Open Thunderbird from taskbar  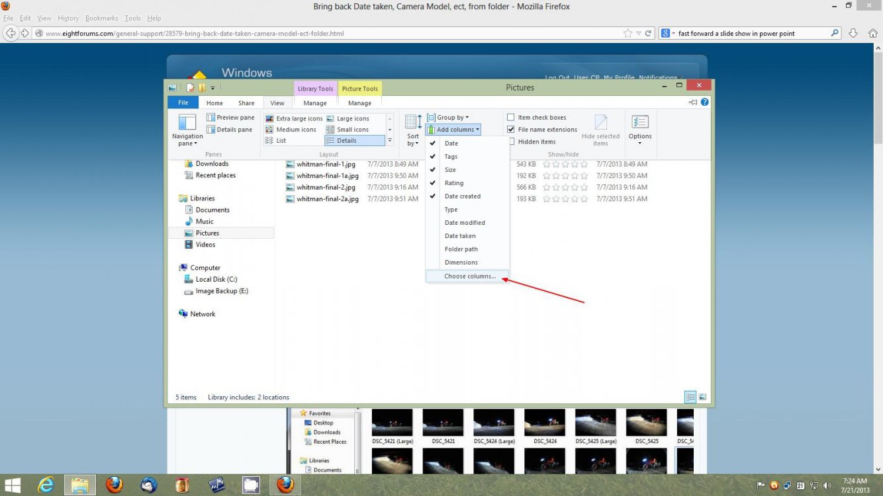[x=148, y=485]
